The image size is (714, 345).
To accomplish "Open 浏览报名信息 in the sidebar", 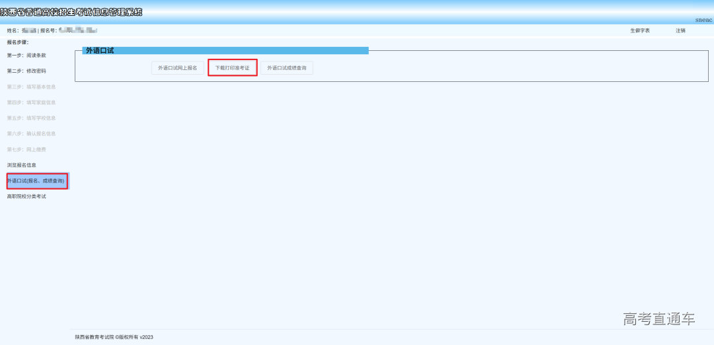I will click(22, 165).
